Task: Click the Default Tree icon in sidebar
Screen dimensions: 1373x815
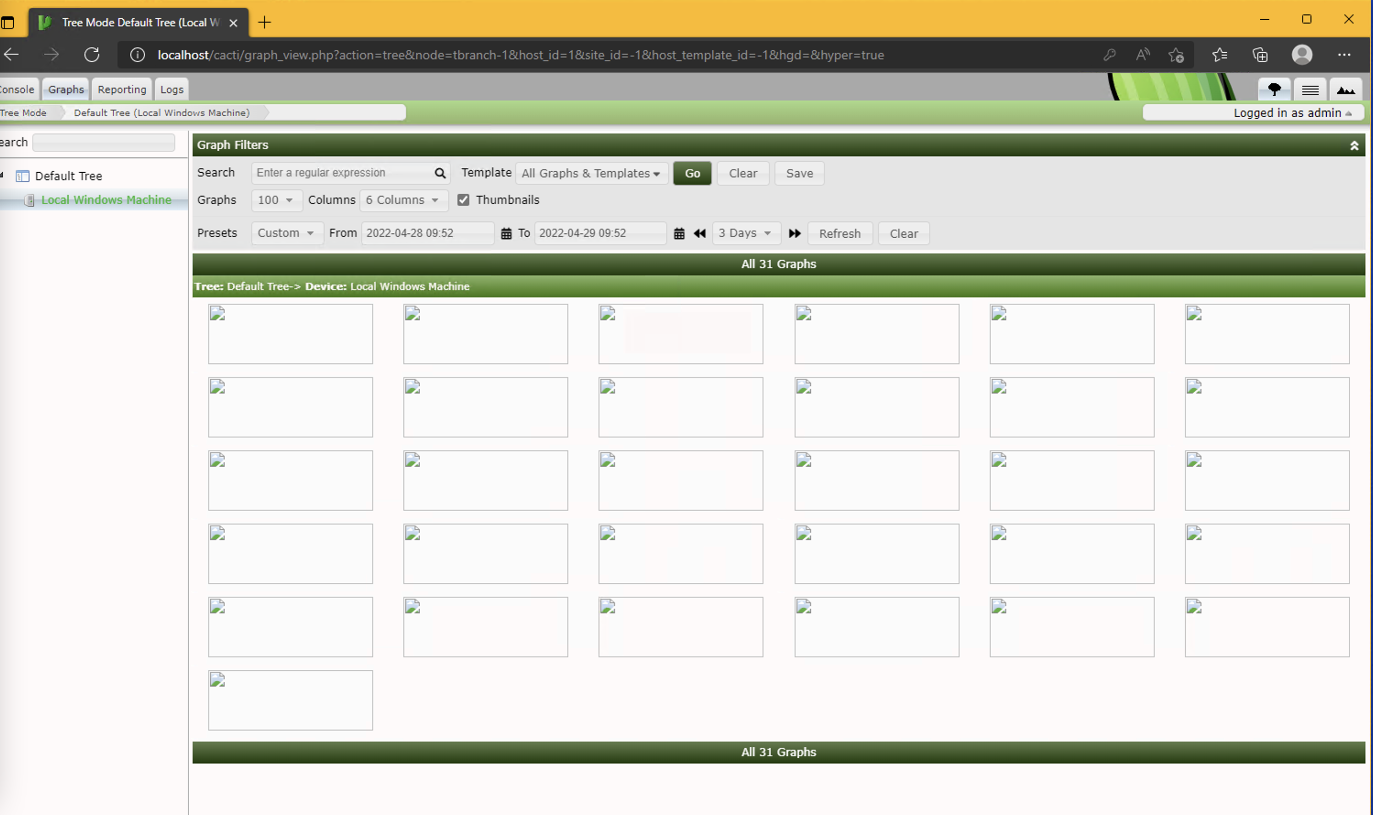Action: [22, 176]
